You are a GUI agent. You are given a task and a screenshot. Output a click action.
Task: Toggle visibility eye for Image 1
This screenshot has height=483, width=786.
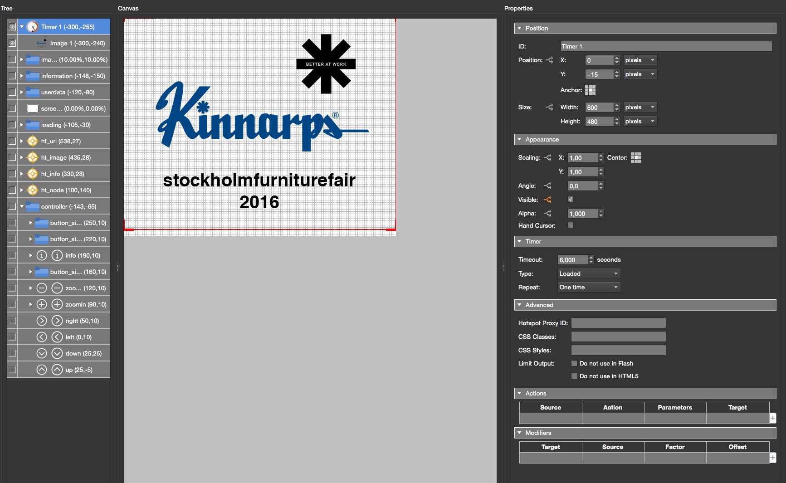[x=12, y=43]
